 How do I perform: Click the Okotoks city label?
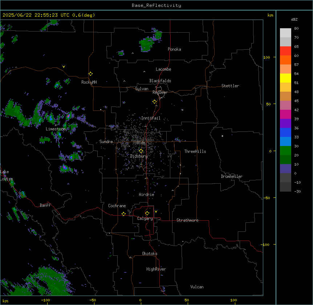pos(150,254)
